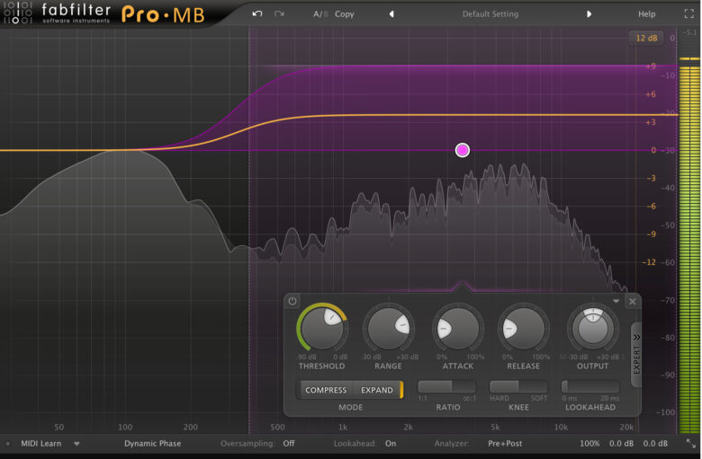The image size is (702, 459).
Task: Click the Release knob
Action: (523, 329)
